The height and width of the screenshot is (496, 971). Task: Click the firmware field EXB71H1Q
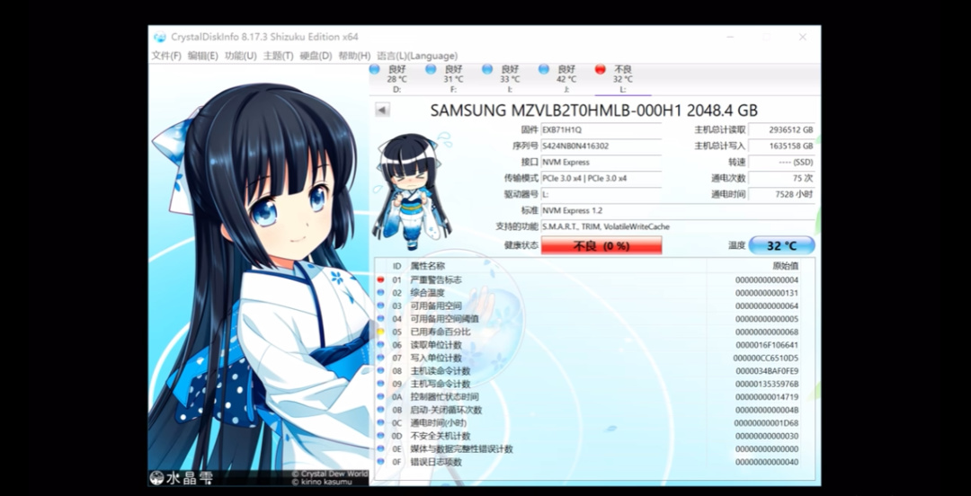pyautogui.click(x=601, y=130)
